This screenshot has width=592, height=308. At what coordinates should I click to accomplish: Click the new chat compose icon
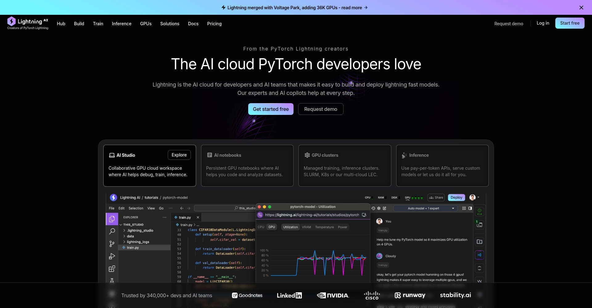click(x=384, y=209)
